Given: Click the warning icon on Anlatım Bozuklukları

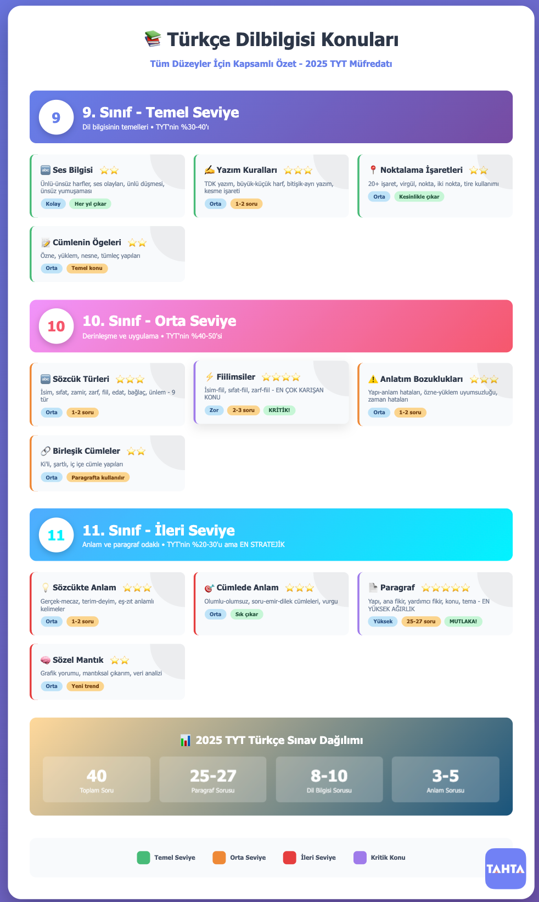Looking at the screenshot, I should coord(373,379).
